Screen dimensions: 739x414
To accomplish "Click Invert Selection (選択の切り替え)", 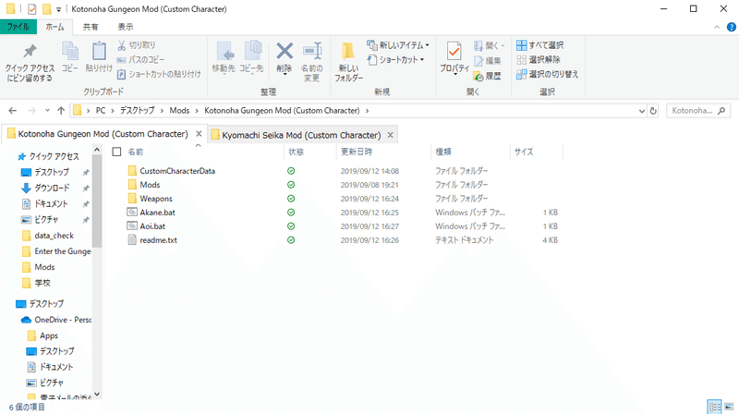I will (547, 74).
